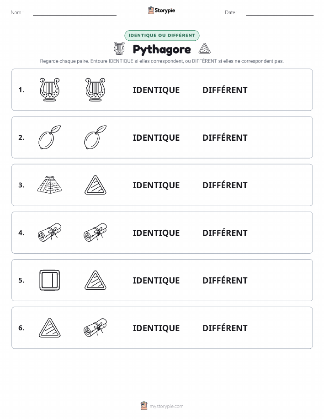Click the IDENTIQUE OU DIFFÉRENT badge
Image resolution: width=324 pixels, height=419 pixels.
[x=162, y=35]
